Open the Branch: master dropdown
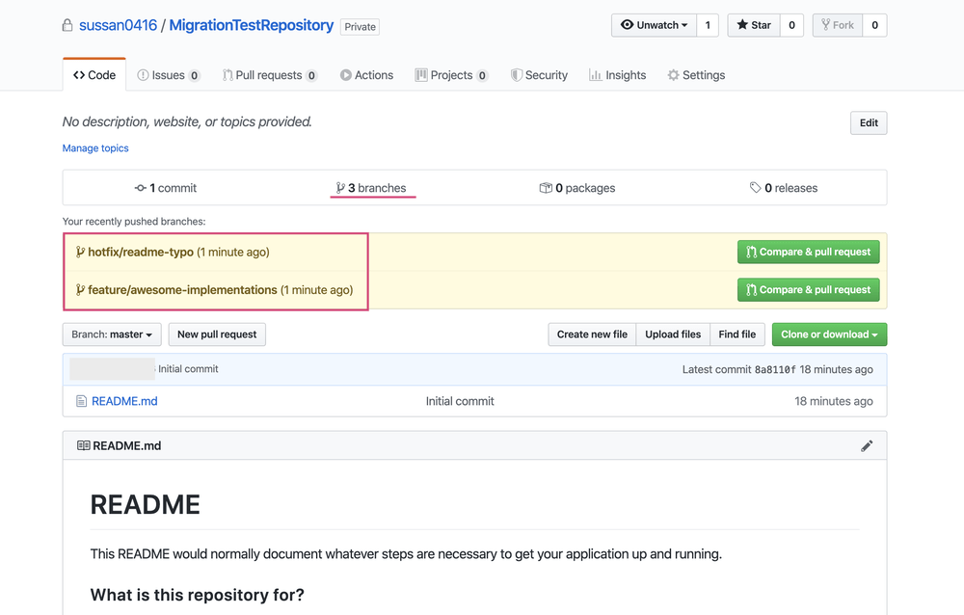The image size is (964, 615). click(111, 334)
